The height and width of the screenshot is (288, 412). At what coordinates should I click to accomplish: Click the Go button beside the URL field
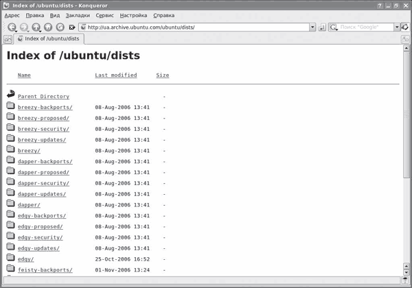coord(322,27)
